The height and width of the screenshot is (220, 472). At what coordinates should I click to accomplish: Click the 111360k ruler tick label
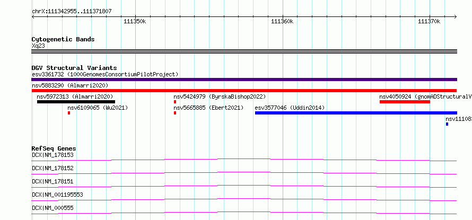tap(282, 22)
